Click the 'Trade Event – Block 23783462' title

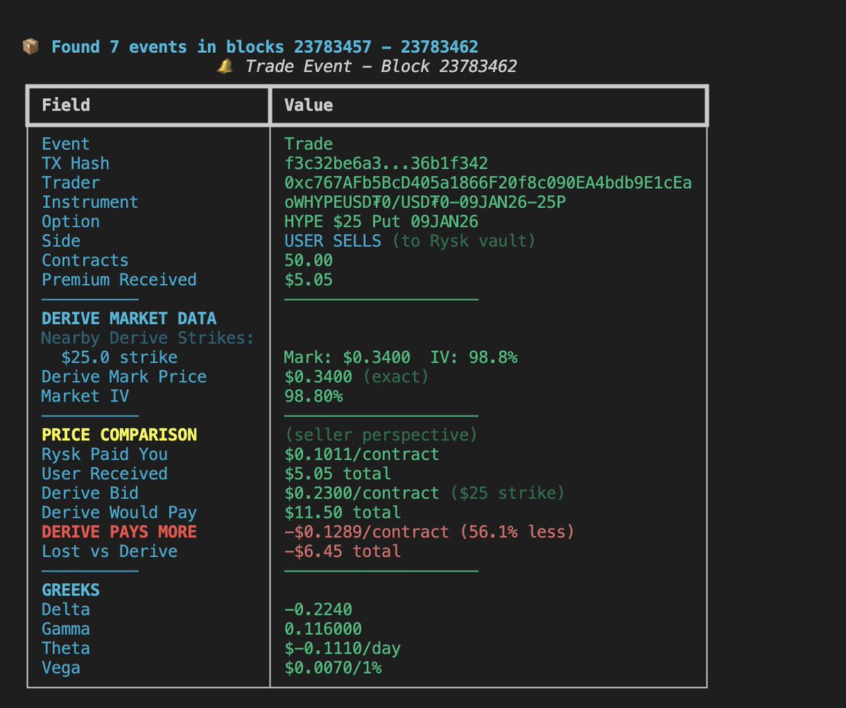(x=381, y=67)
